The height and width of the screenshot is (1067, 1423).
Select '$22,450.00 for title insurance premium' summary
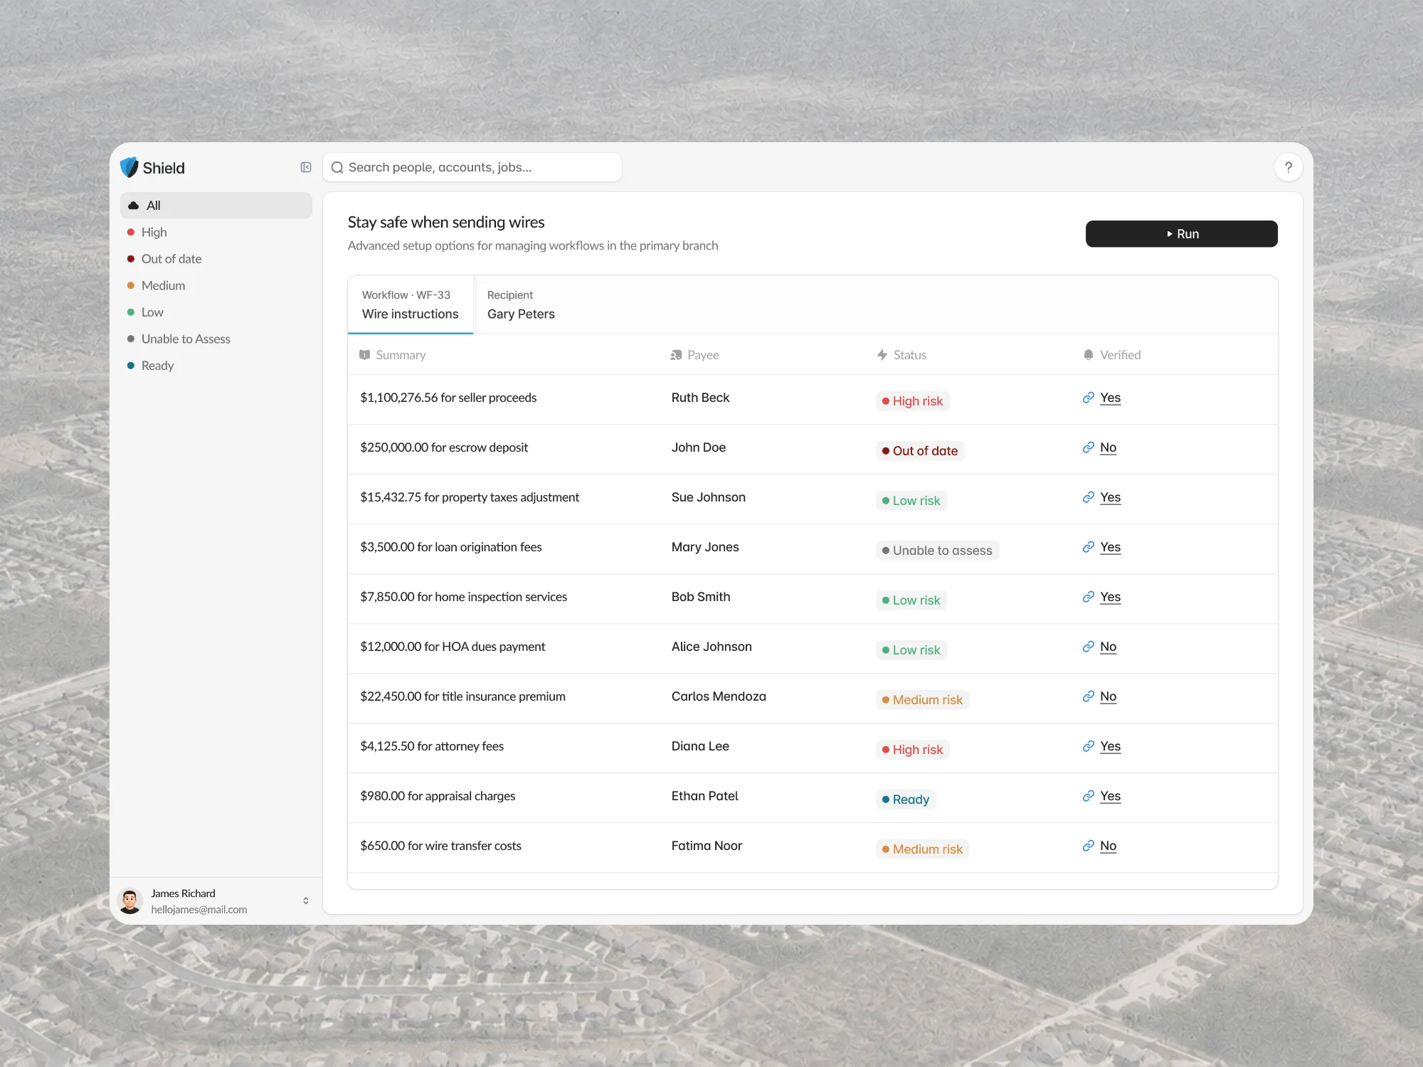[x=462, y=696]
